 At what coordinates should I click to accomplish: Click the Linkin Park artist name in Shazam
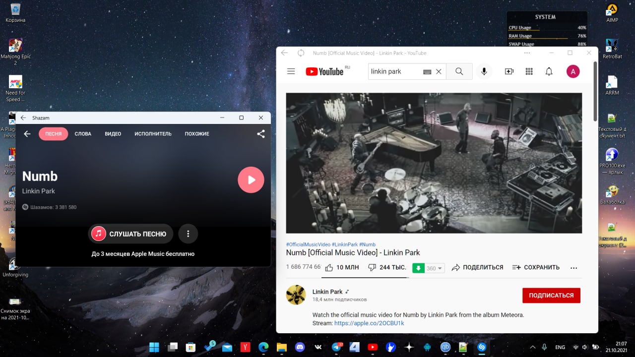pos(38,191)
